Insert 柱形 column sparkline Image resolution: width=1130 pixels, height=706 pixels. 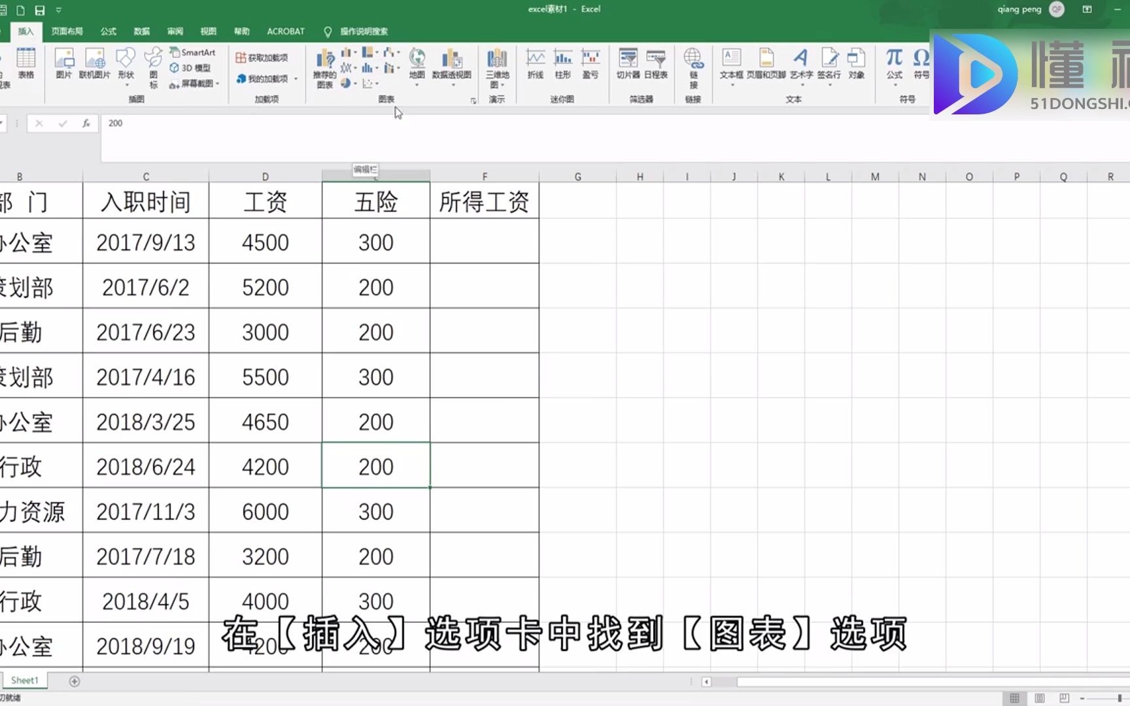[563, 63]
